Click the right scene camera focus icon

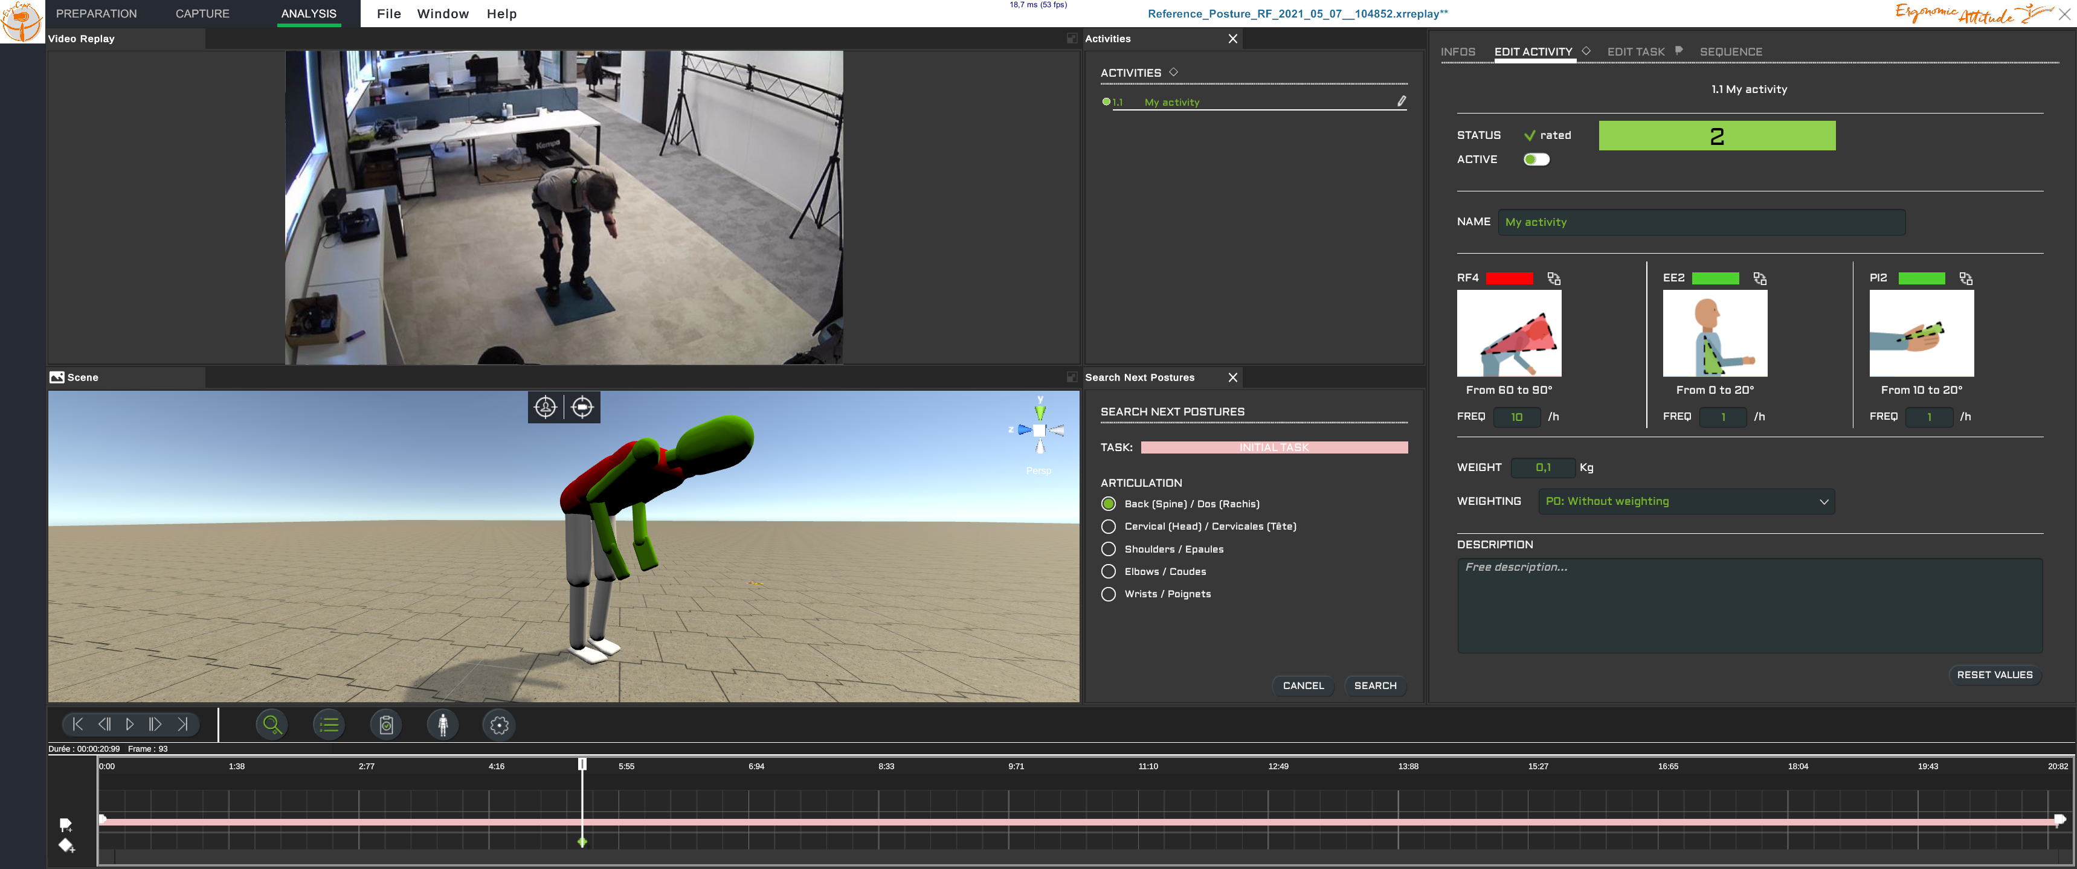[582, 407]
